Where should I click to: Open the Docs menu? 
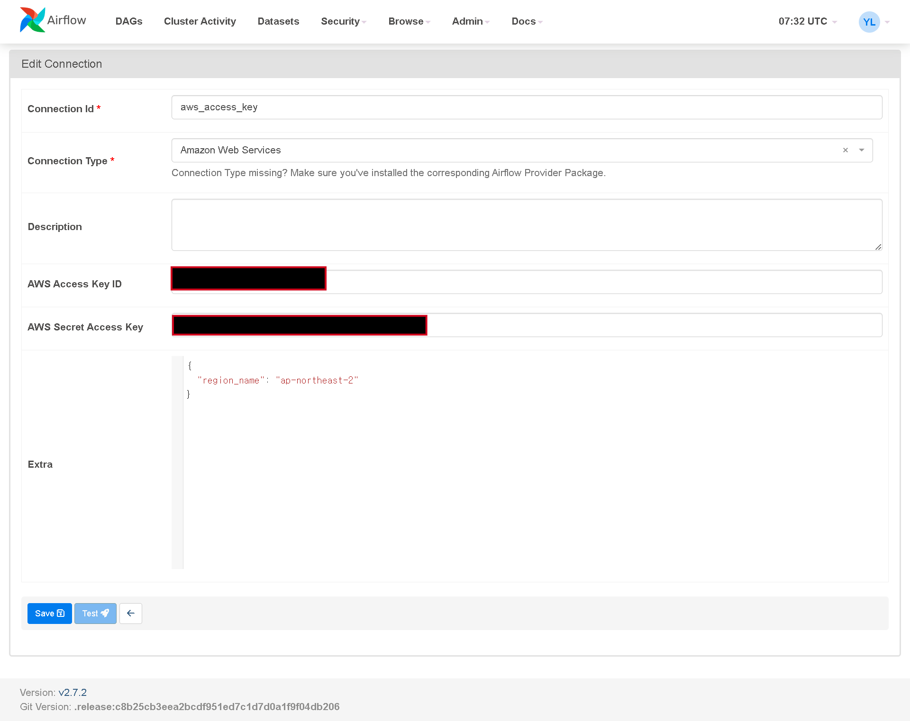(527, 21)
